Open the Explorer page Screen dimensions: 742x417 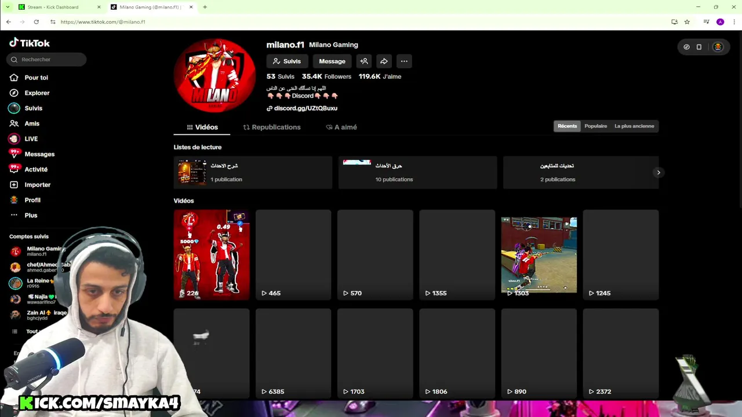tap(30, 93)
